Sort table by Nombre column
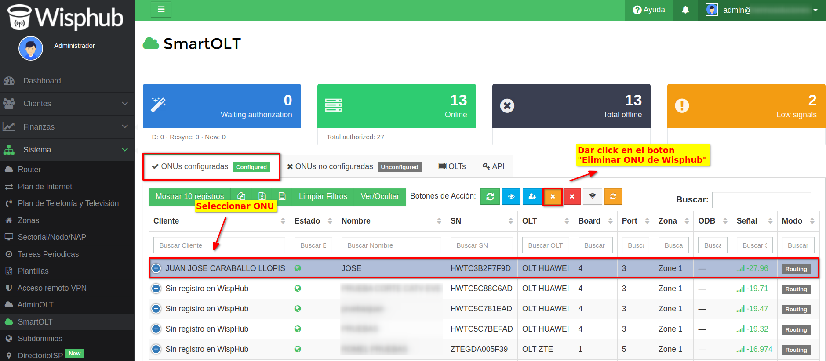The width and height of the screenshot is (826, 361). click(391, 221)
